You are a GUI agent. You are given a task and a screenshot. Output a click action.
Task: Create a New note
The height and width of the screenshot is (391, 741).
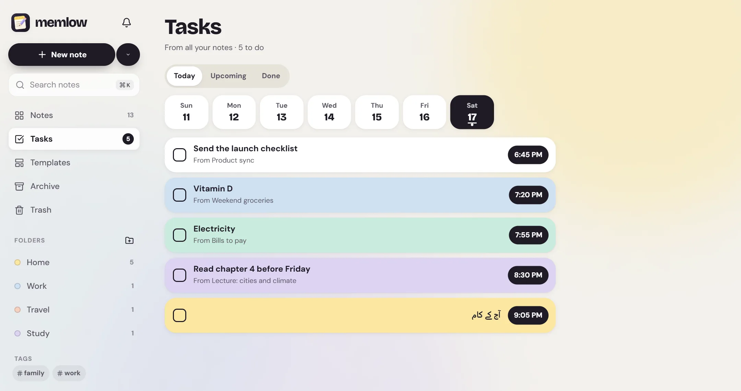click(62, 55)
